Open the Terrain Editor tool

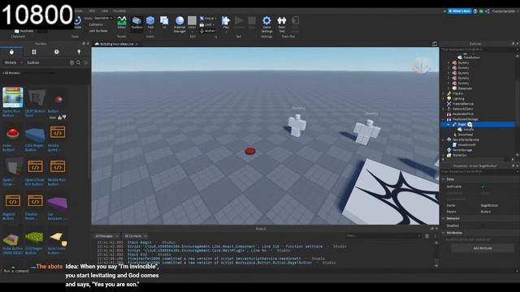(x=122, y=23)
